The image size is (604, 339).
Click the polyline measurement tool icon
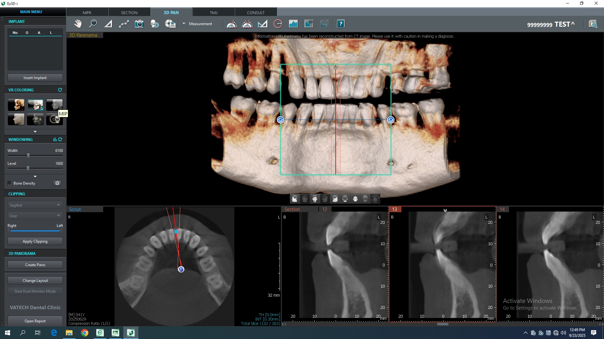[x=124, y=24]
